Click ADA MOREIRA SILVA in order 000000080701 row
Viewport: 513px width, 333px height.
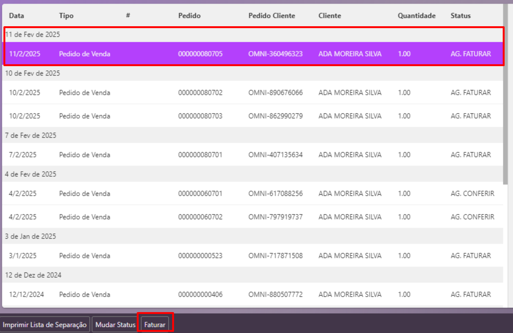click(350, 155)
